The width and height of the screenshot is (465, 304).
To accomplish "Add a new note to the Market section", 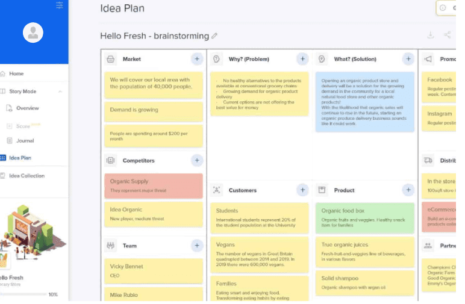I will pyautogui.click(x=196, y=59).
